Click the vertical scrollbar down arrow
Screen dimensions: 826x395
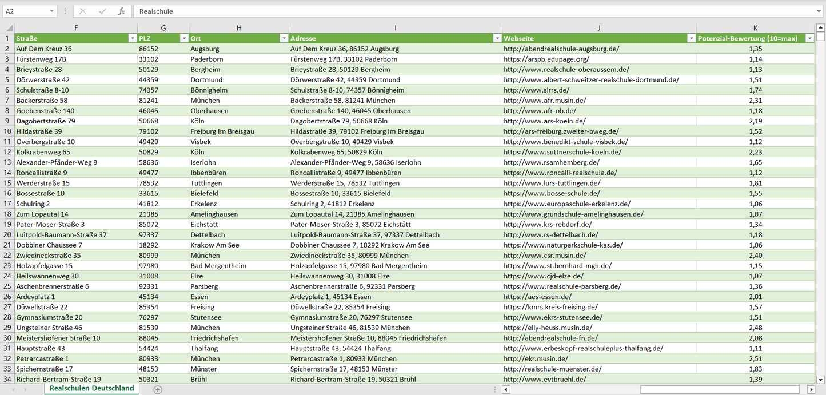(x=821, y=379)
